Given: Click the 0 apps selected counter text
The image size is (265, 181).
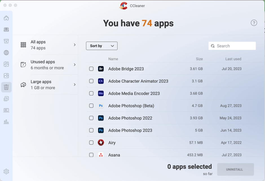Looking at the screenshot, I should coord(189,166).
